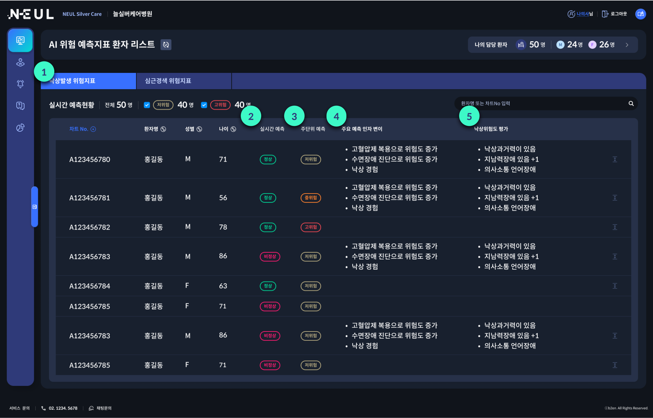Refresh the patient list with the sync icon
Image resolution: width=653 pixels, height=418 pixels.
click(x=166, y=45)
